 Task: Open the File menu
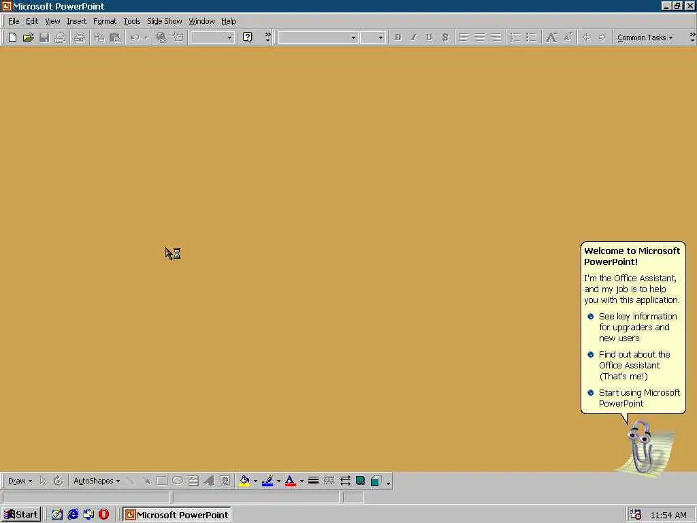pos(14,21)
